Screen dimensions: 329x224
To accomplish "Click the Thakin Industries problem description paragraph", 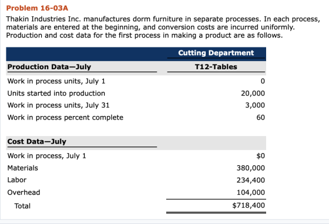I will (x=163, y=27).
